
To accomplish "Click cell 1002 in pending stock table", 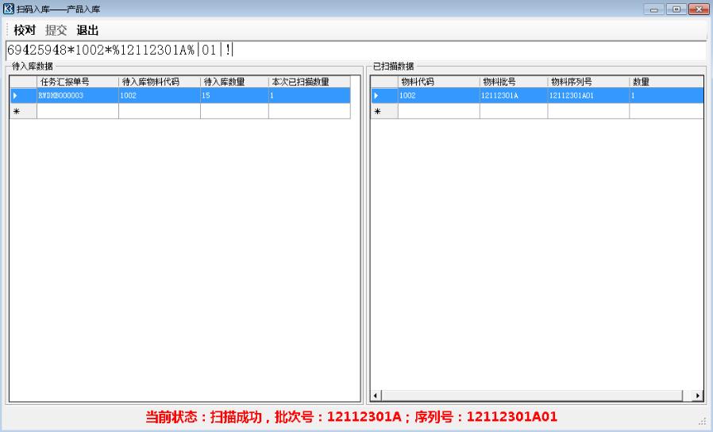I will (160, 95).
